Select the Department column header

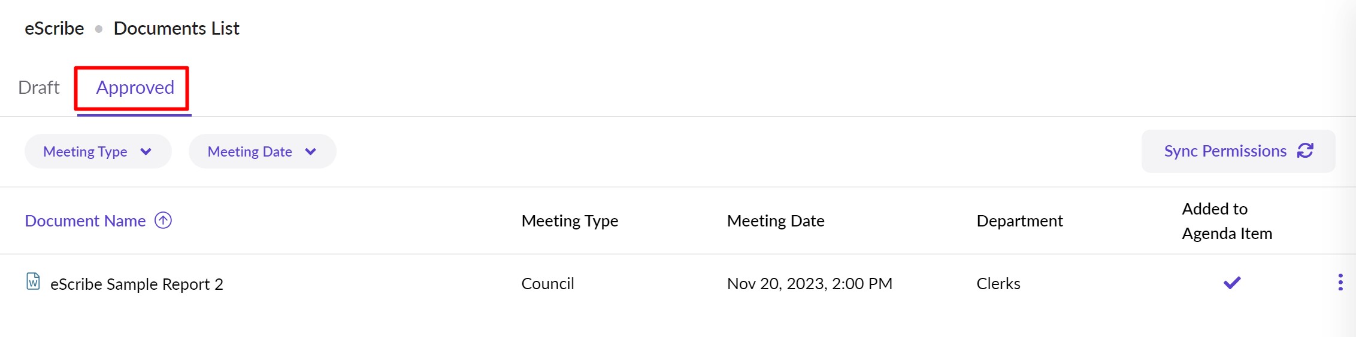pyautogui.click(x=1019, y=221)
